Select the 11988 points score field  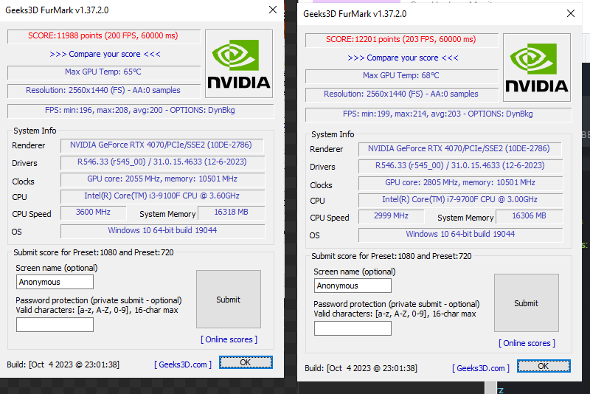(x=104, y=36)
